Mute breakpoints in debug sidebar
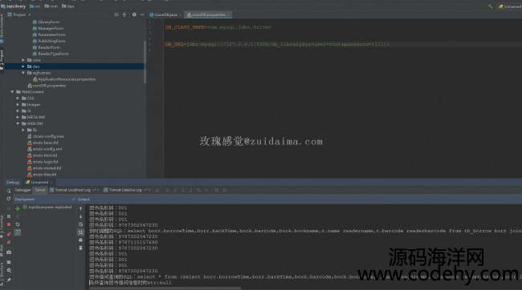Screen dimensions: 522x290 pyautogui.click(x=9, y=243)
